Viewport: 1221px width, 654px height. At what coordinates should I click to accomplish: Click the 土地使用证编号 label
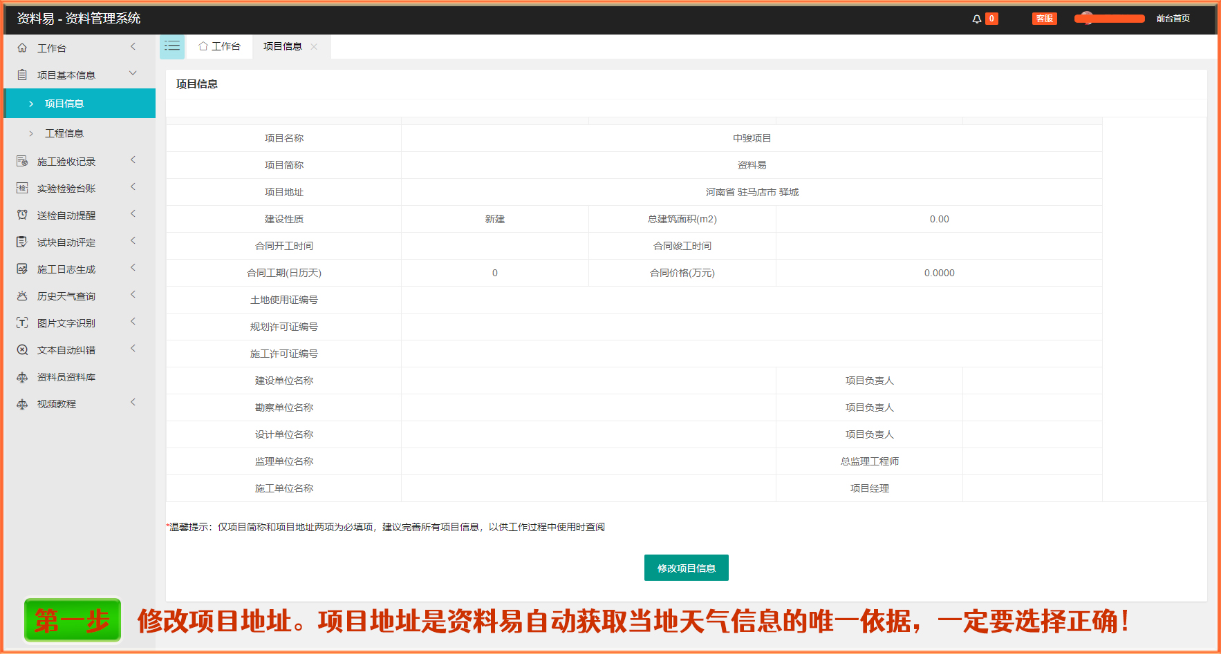coord(284,300)
